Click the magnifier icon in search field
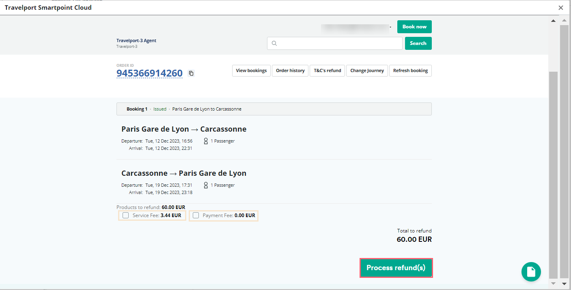This screenshot has height=290, width=571. [274, 43]
